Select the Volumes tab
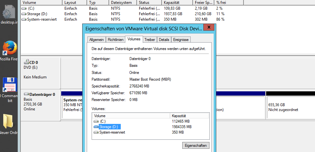The image size is (315, 152). (134, 39)
